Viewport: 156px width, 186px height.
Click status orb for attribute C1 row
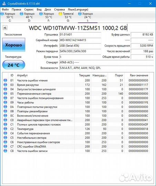[x=6, y=124]
